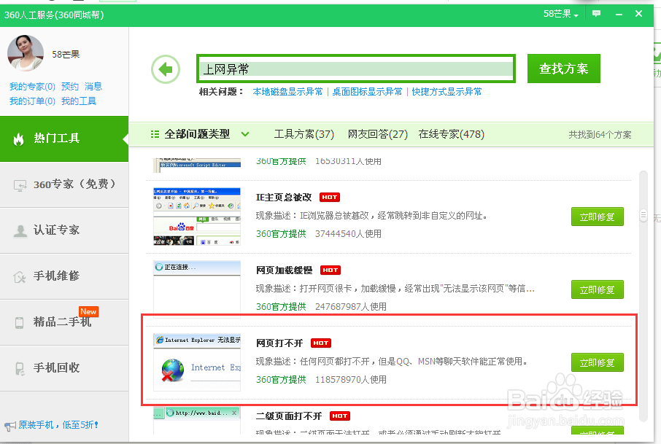Open the 认证专家 sidebar section
Screen dimensions: 661x444
64,230
